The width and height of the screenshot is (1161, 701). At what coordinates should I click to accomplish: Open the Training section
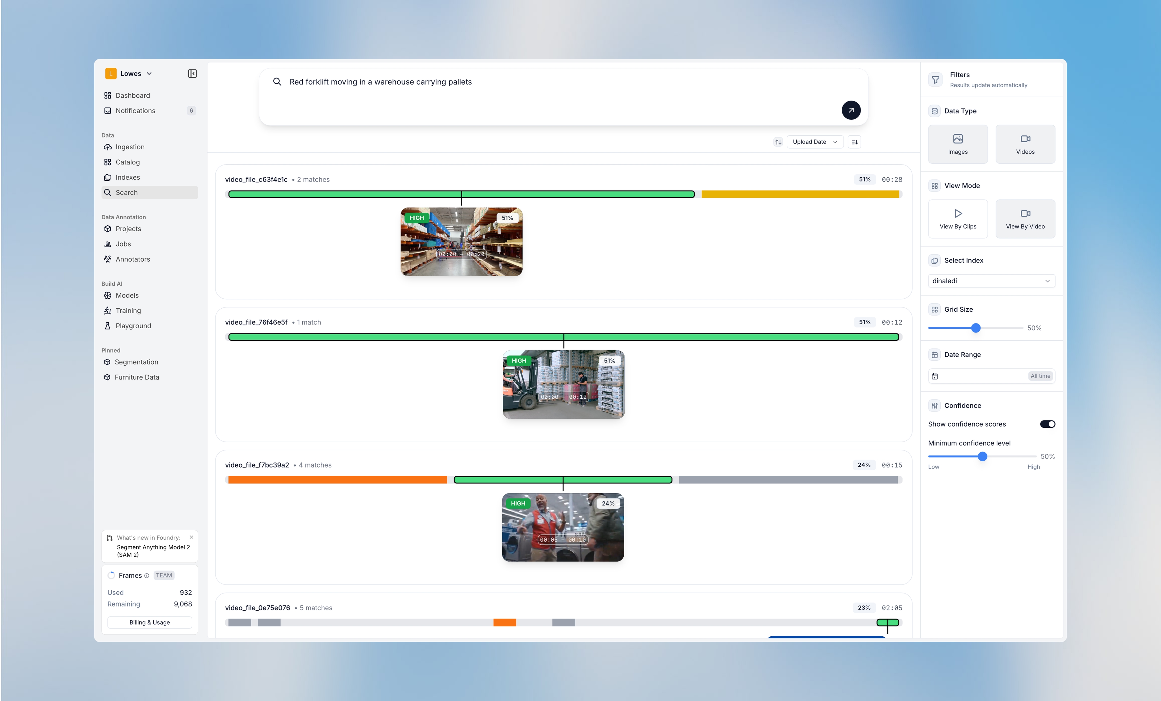tap(128, 310)
